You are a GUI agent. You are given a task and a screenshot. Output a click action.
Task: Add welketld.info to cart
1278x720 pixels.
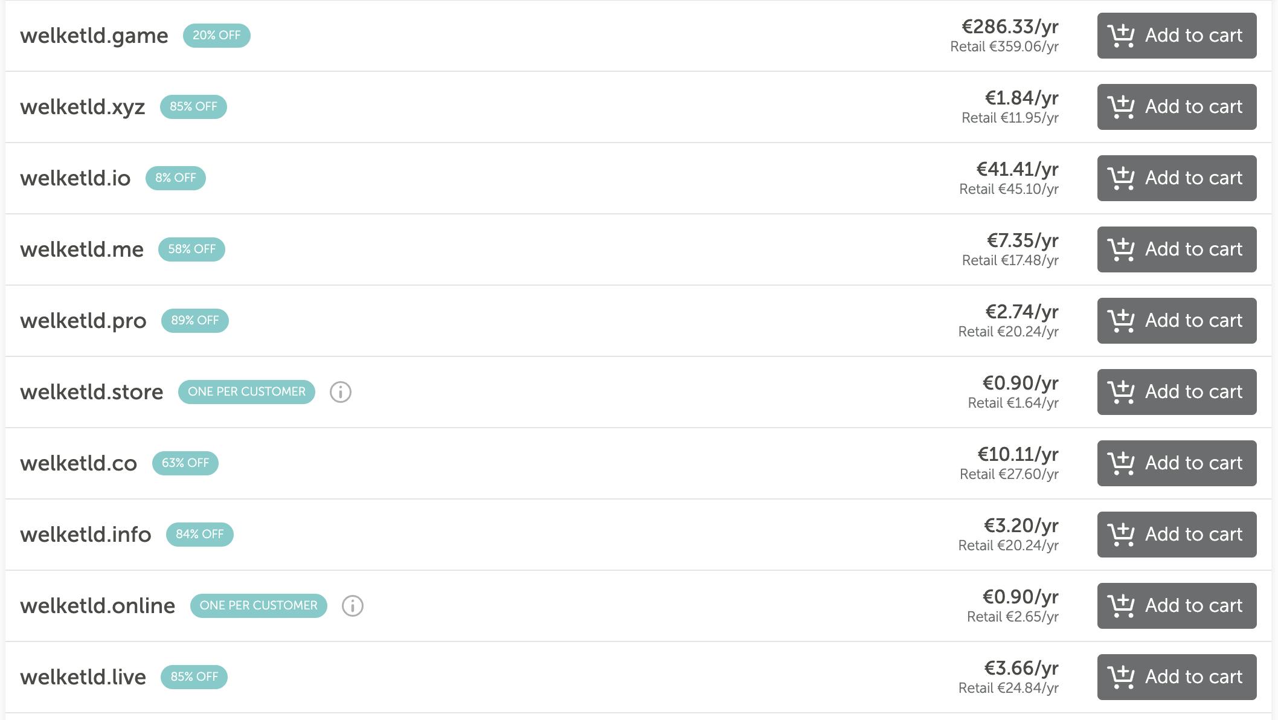tap(1177, 535)
